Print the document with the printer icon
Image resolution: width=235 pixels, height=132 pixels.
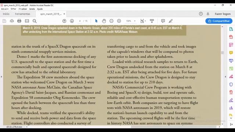pyautogui.click(x=19, y=21)
